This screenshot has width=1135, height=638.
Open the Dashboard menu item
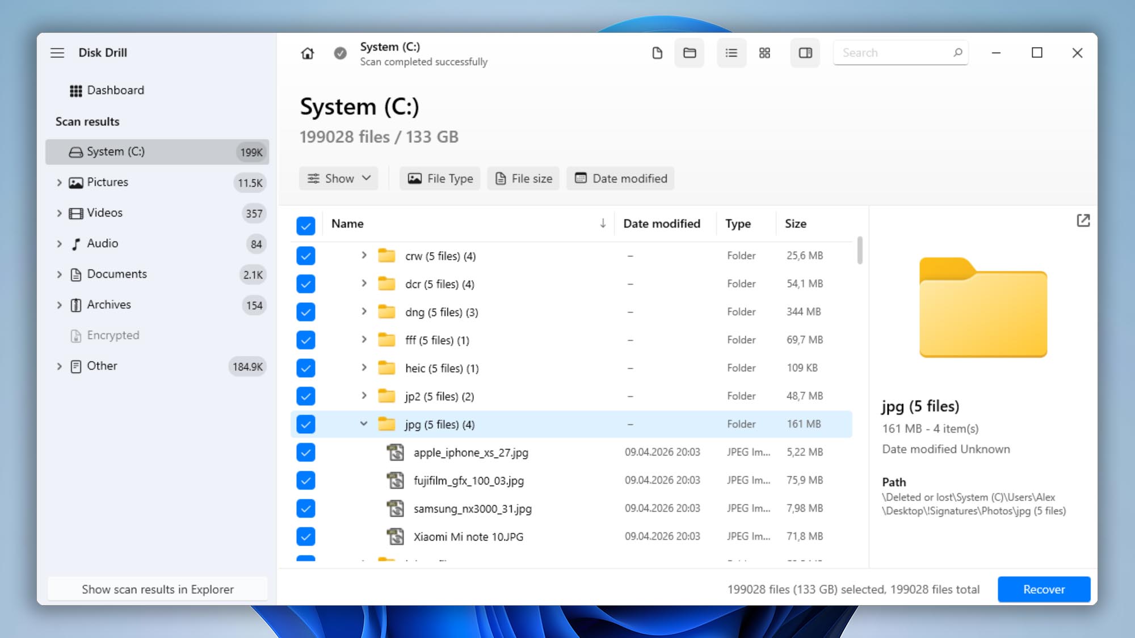[x=115, y=91]
